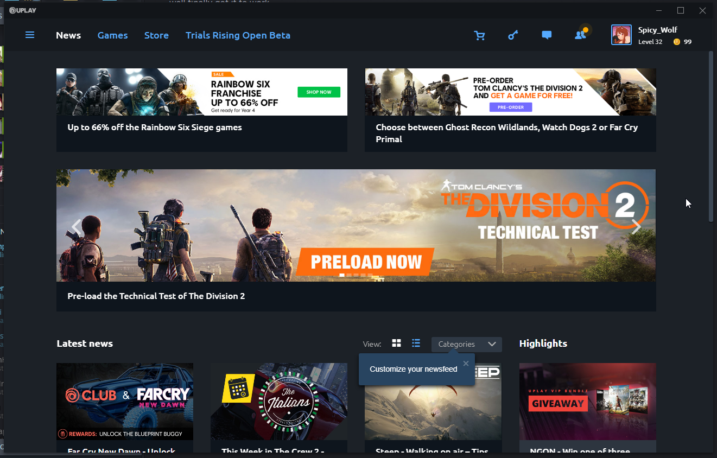Click headline "Up to 66% off the Rainbow Six Siege games"
717x458 pixels.
[x=155, y=128]
